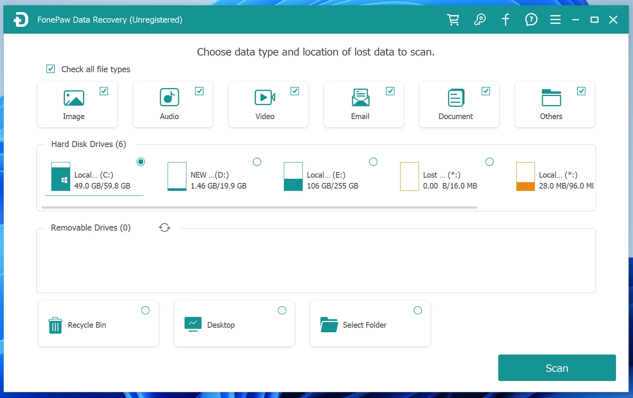Click the Desktop monitor icon

[193, 324]
